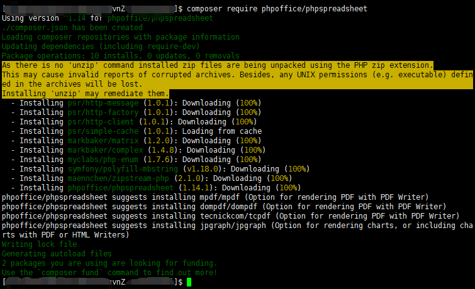Click package name psr/http-factory
The image size is (475, 289).
tap(103, 112)
